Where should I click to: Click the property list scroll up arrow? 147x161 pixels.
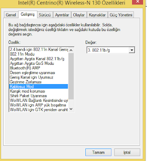tap(71, 50)
